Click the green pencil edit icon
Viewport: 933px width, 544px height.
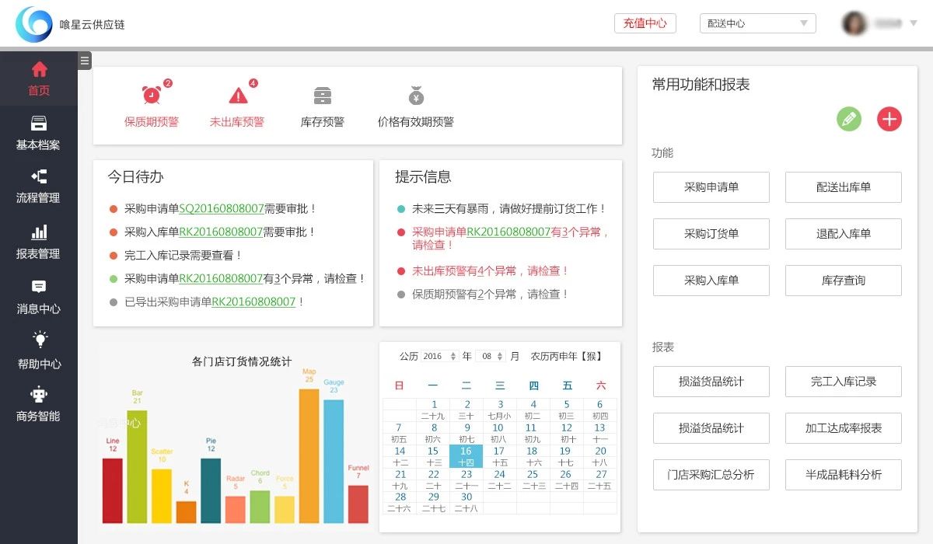[848, 119]
